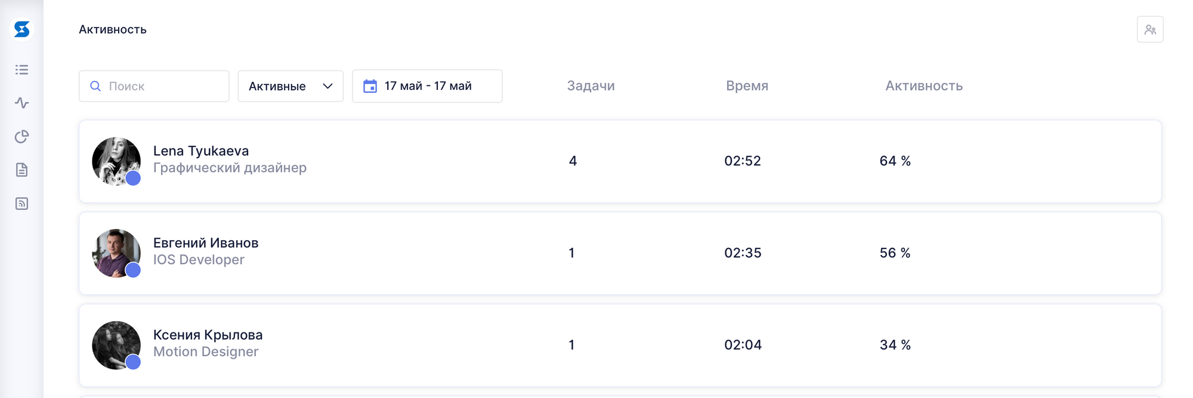Open the document sidebar icon
The height and width of the screenshot is (398, 1193).
coord(22,170)
